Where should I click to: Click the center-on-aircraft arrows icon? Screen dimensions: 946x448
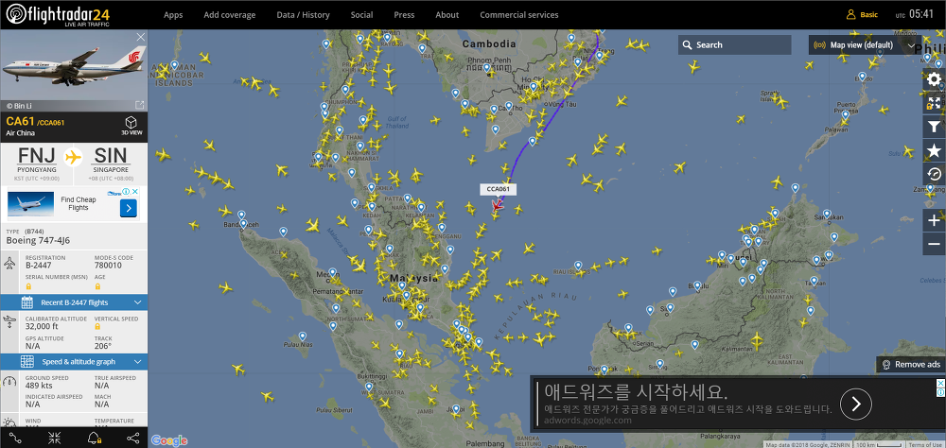(54, 439)
